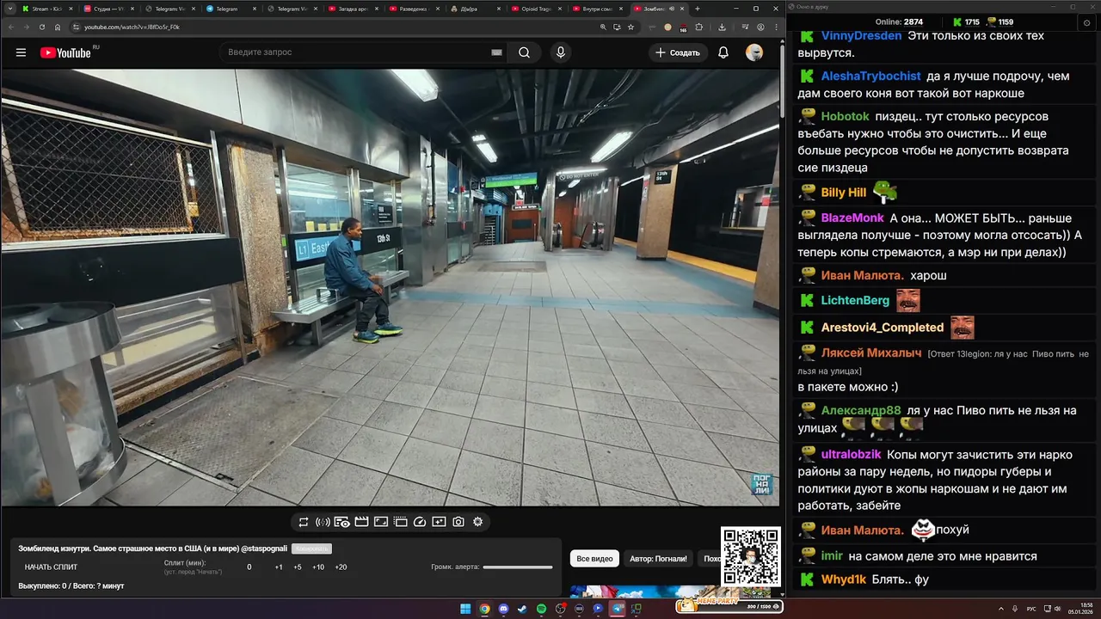
Task: Click the QR code overlay image
Action: coord(750,555)
